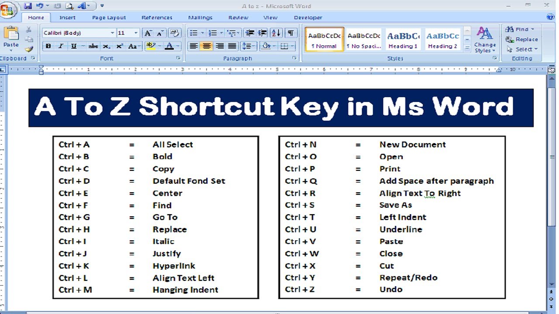Select the subscript icon

(x=106, y=45)
